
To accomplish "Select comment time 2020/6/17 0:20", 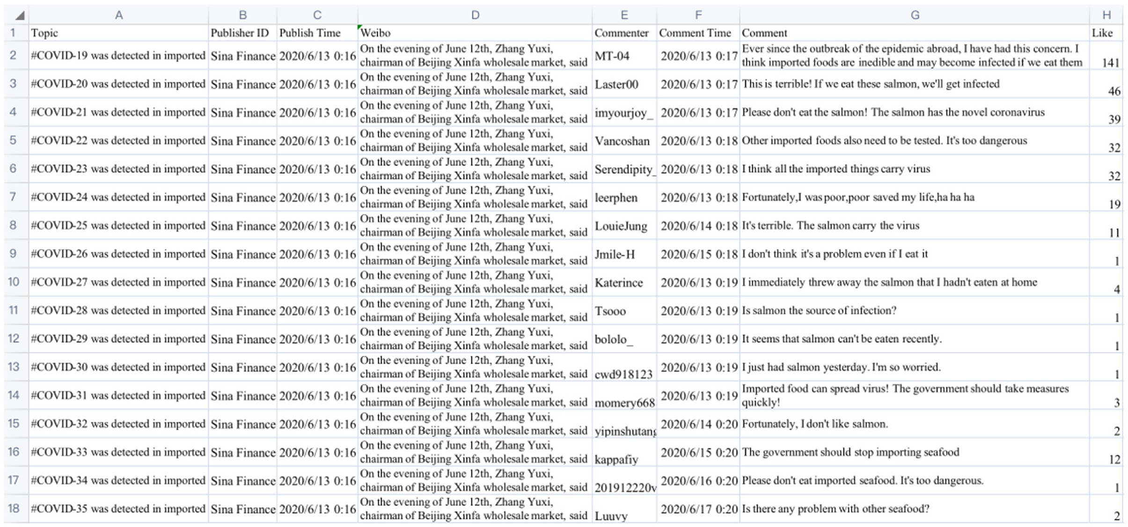I will [698, 509].
